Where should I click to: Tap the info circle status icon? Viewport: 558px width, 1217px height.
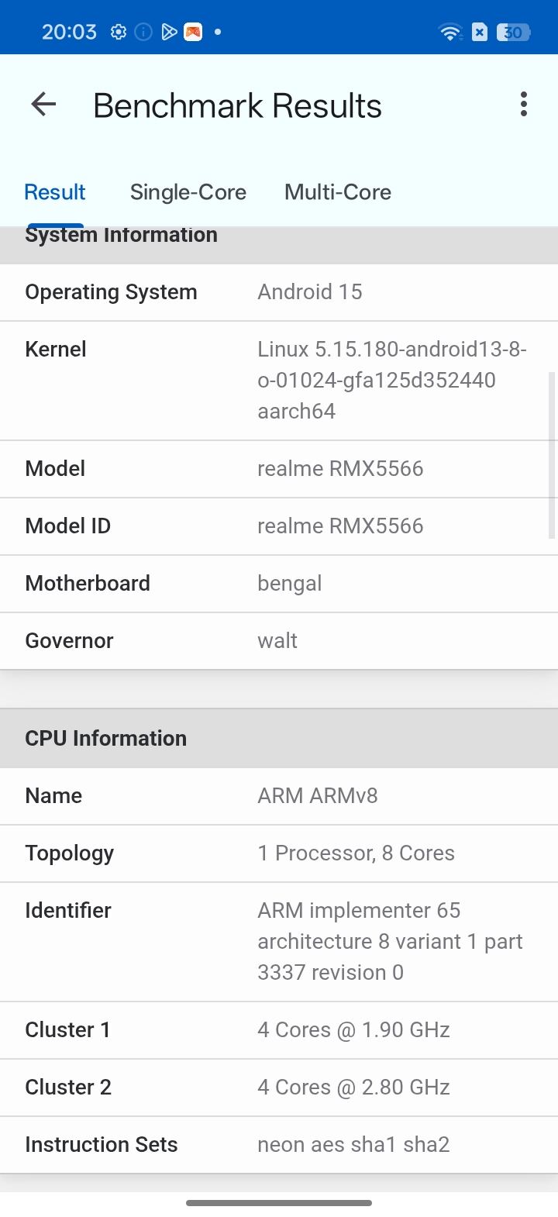tap(143, 32)
